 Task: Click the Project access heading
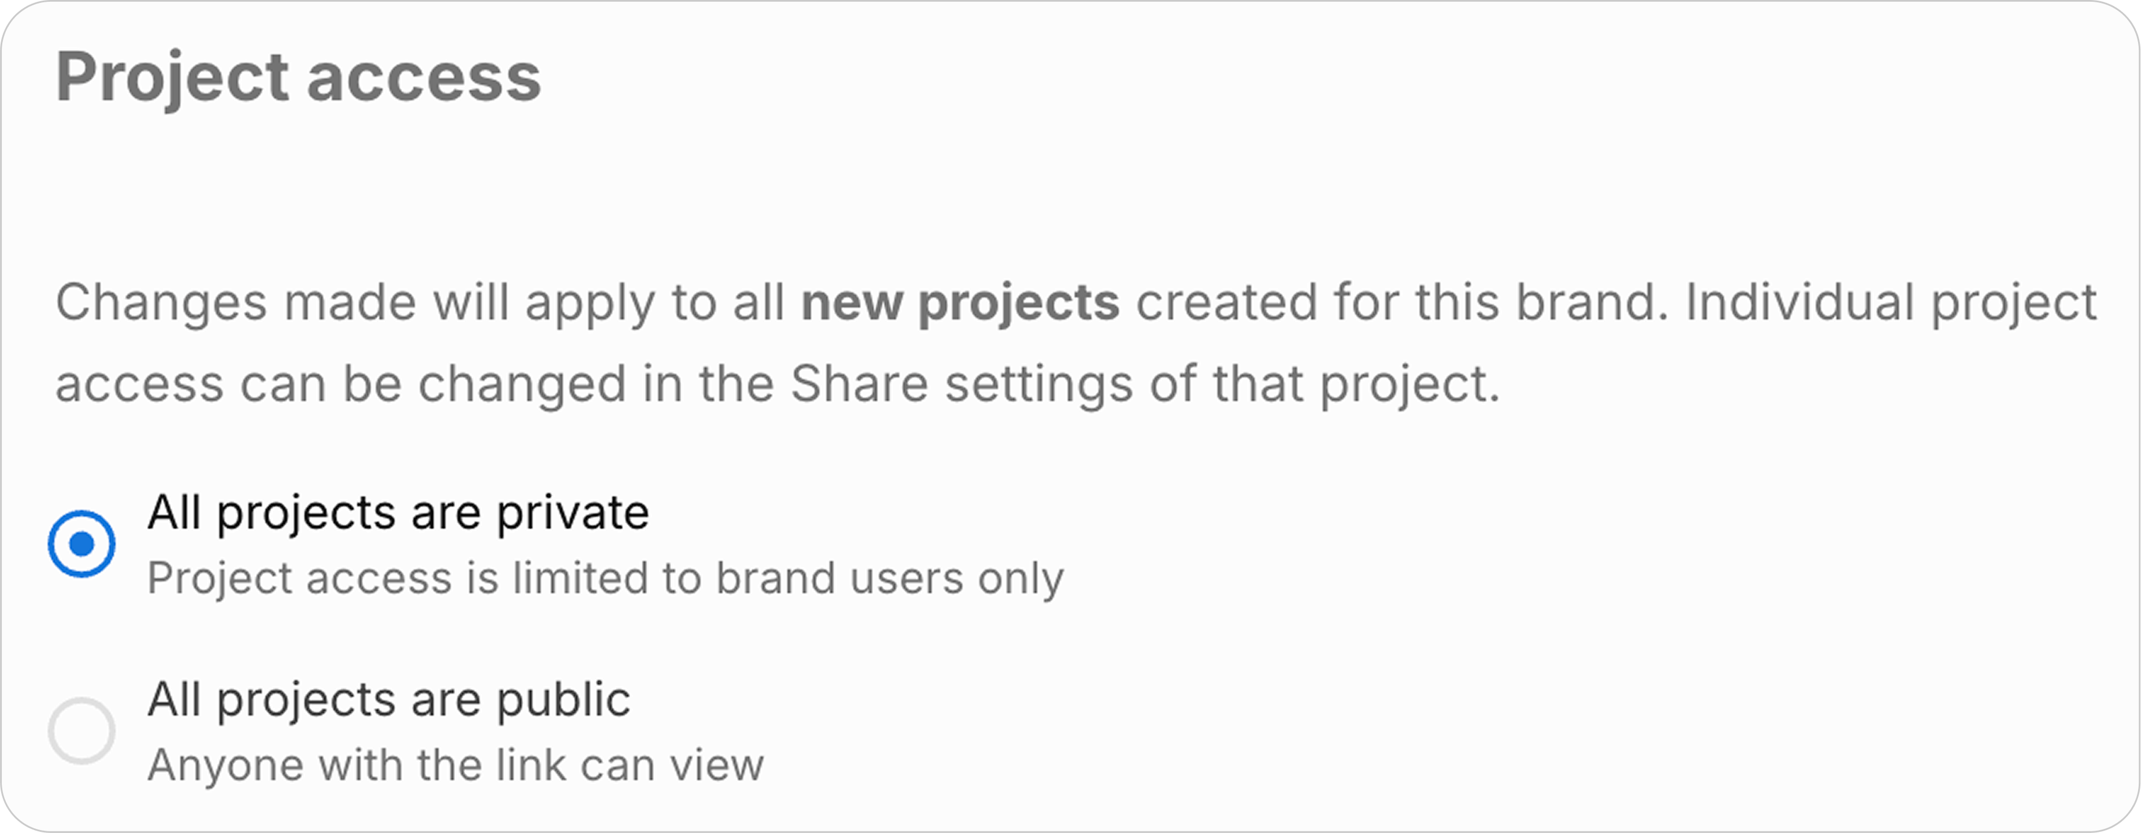coord(297,77)
